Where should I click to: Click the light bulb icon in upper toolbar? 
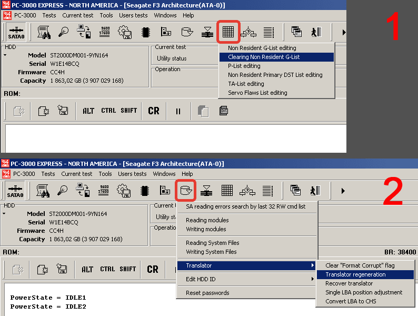coord(64,32)
